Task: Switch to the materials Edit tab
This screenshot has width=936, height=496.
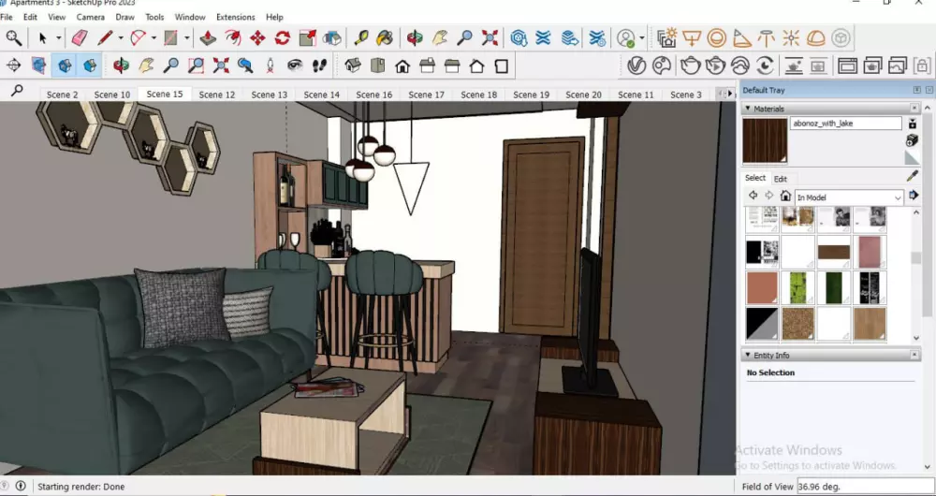Action: [x=780, y=179]
